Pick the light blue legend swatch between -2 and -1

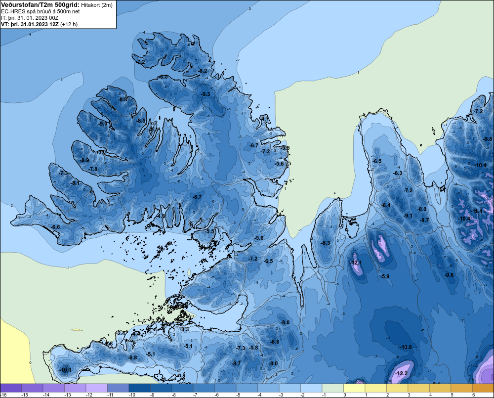tap(311, 388)
